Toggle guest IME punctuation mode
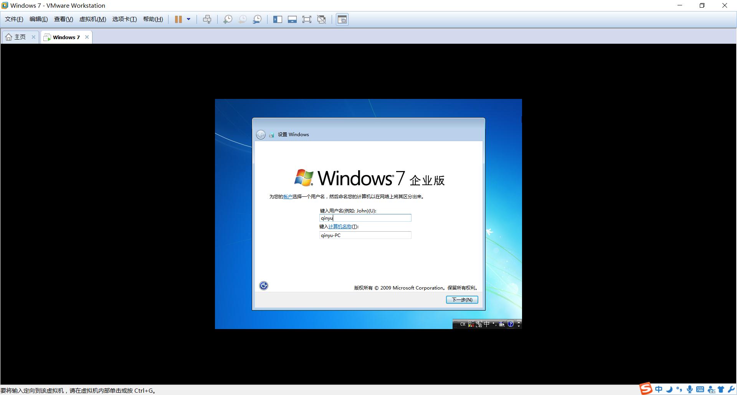Viewport: 737px width, 395px height. point(494,324)
